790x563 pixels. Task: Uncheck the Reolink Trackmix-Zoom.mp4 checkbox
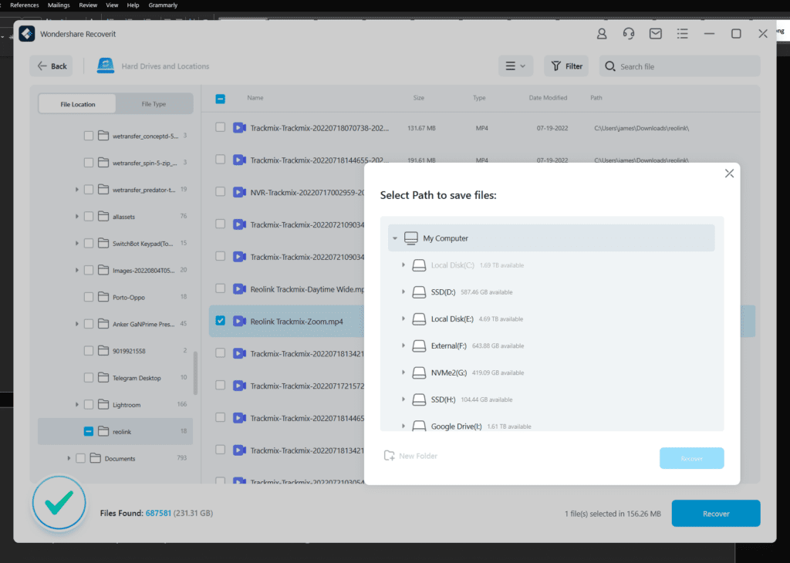(x=221, y=321)
